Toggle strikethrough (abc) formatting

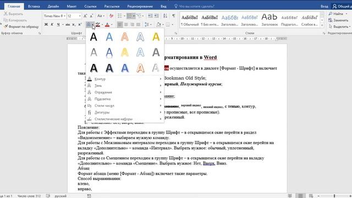[x=68, y=24]
